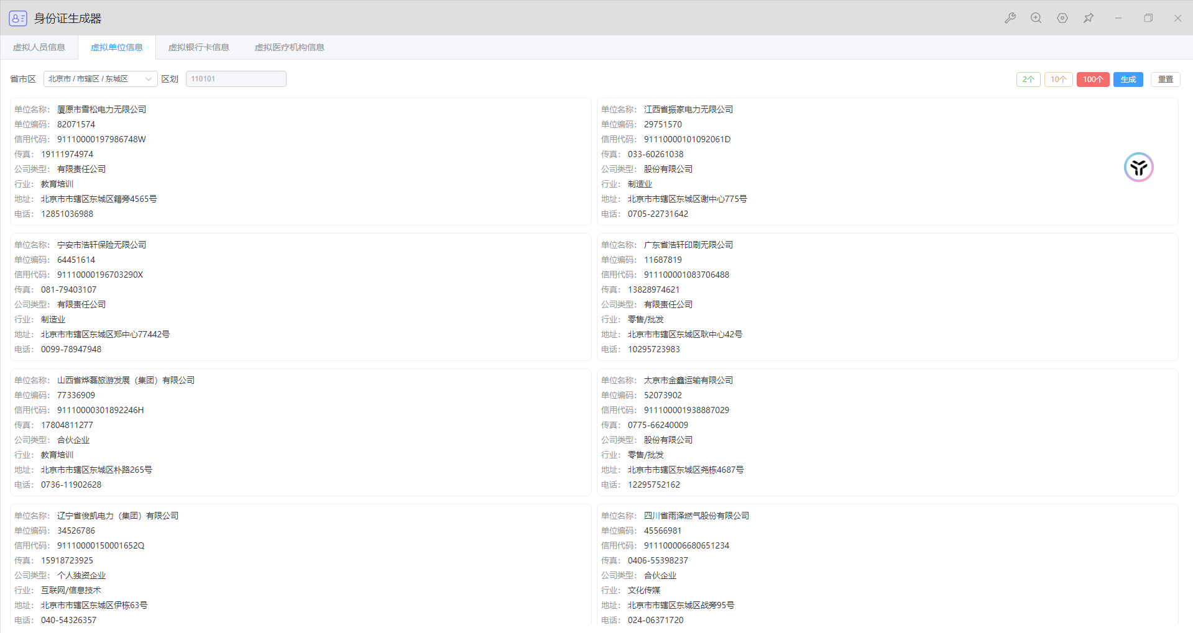Click the dropdown arrow next to 东城区
The height and width of the screenshot is (633, 1193).
(x=148, y=79)
